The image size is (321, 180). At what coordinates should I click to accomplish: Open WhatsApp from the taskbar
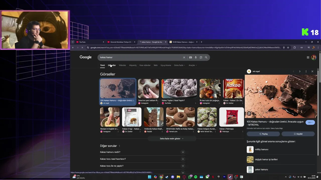(x=190, y=177)
